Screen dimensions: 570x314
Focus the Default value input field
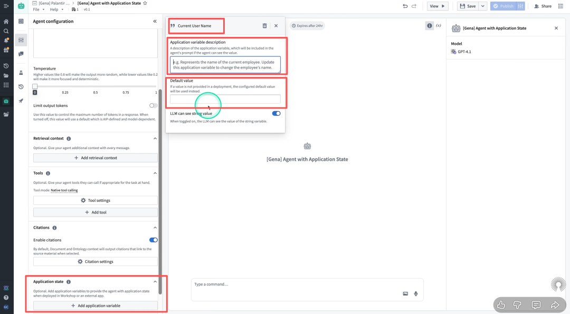coord(225,99)
